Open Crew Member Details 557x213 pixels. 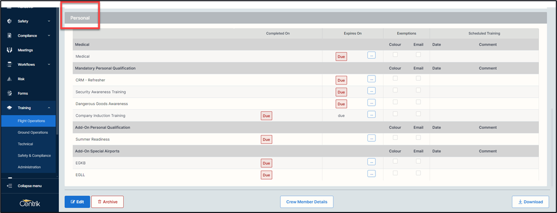click(x=307, y=202)
